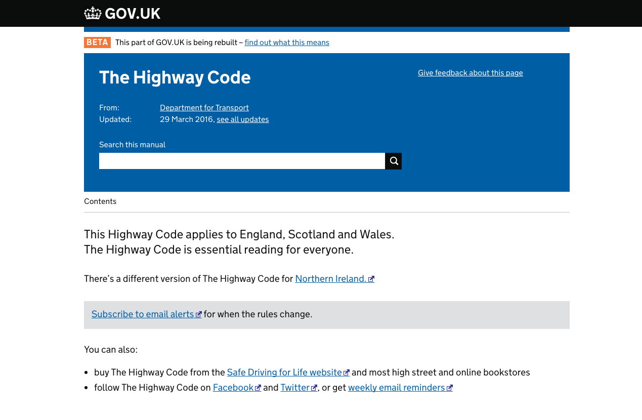Viewport: 642px width, 420px height.
Task: Subscribe to email alerts for rule changes
Action: [x=143, y=314]
